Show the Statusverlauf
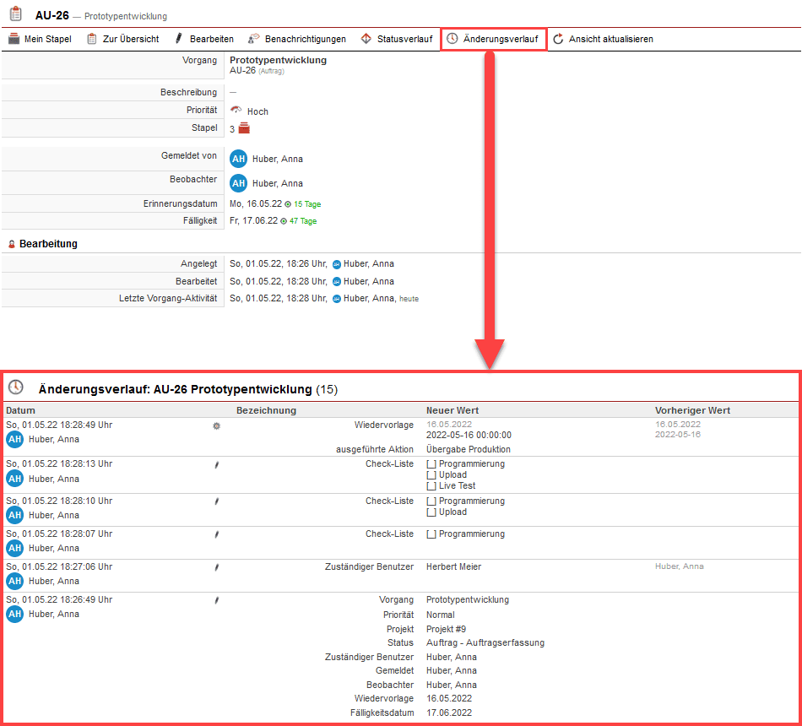The width and height of the screenshot is (802, 726). tap(396, 39)
